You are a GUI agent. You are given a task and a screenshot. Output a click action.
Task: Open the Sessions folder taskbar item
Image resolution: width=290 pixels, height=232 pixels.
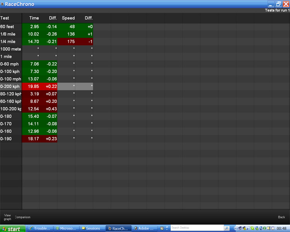(92, 229)
